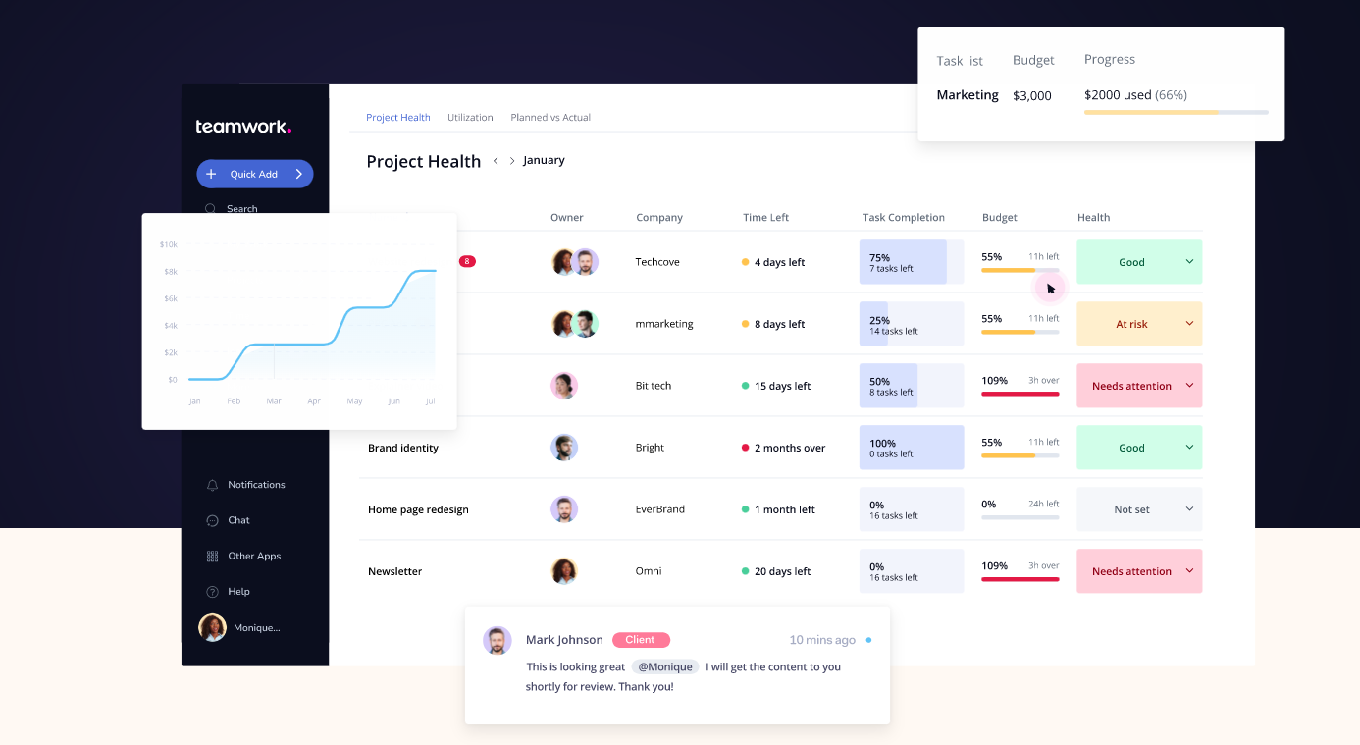Click the Search magnifier icon in sidebar
The height and width of the screenshot is (745, 1360).
(211, 208)
